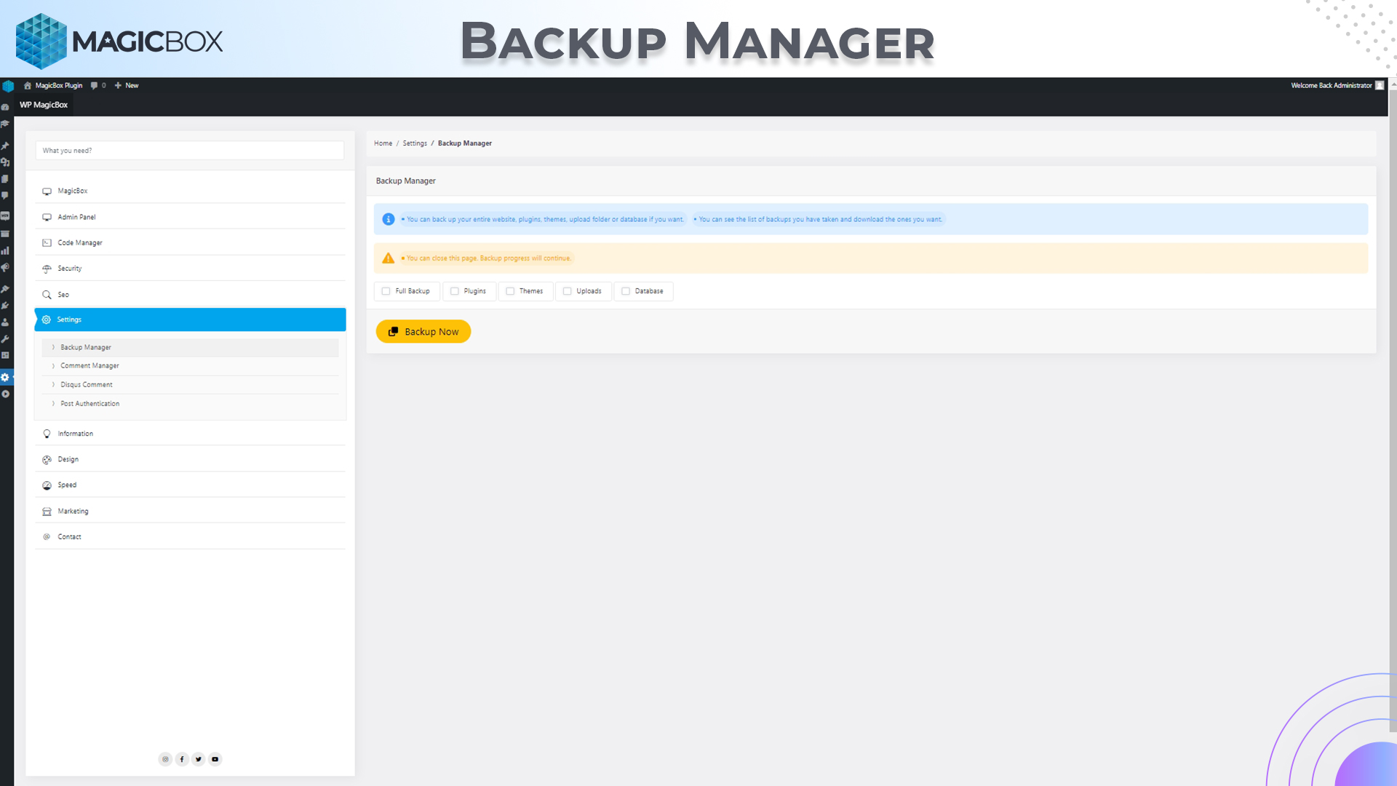1397x786 pixels.
Task: Click the 'You can close this page' warning text
Action: pyautogui.click(x=488, y=258)
